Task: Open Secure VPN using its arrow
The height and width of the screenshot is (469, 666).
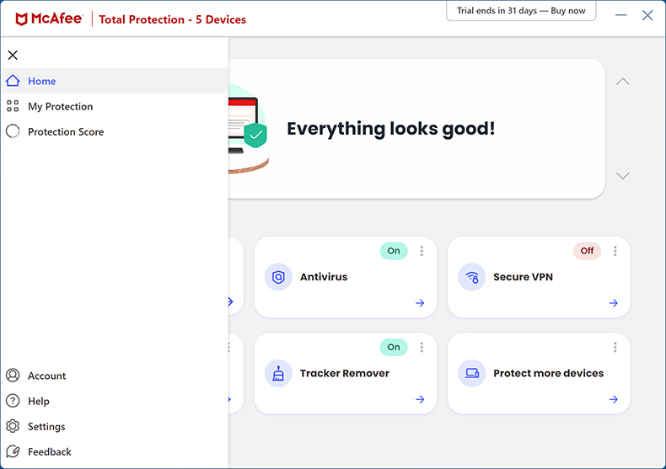Action: tap(614, 303)
